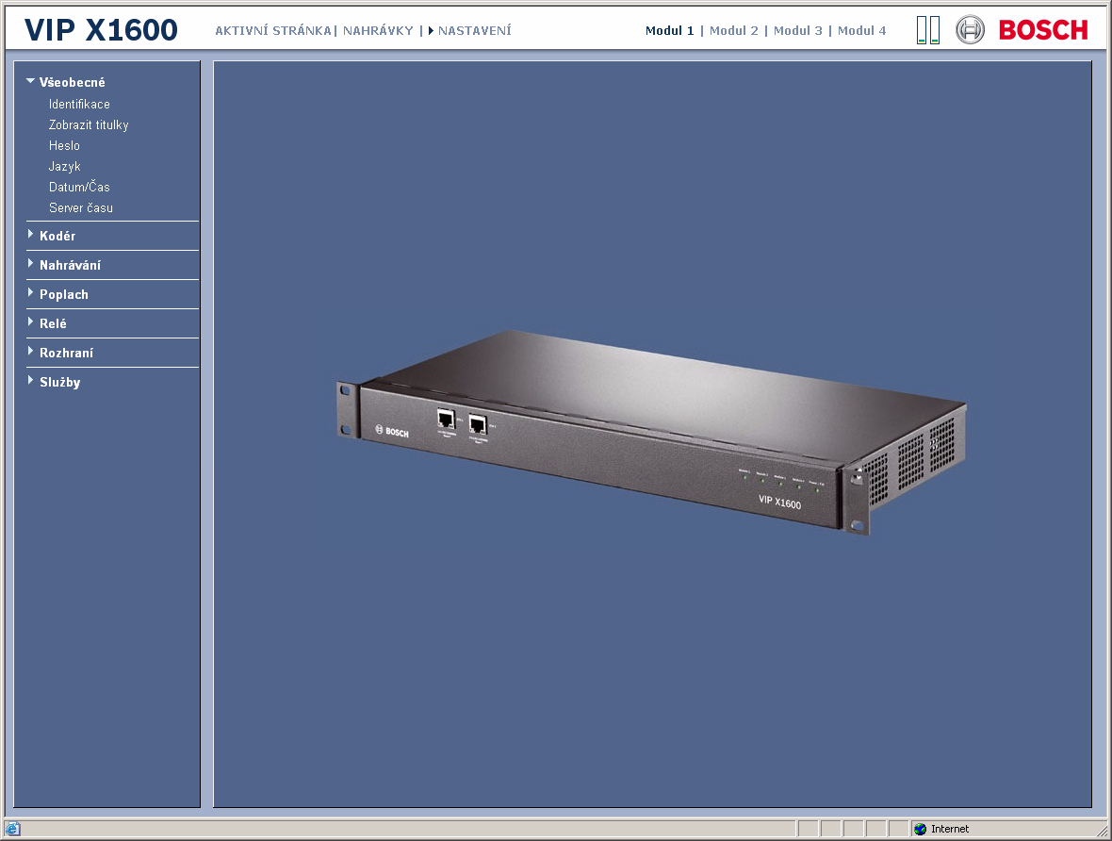Viewport: 1112px width, 841px height.
Task: Switch to Modul 1
Action: coord(669,30)
